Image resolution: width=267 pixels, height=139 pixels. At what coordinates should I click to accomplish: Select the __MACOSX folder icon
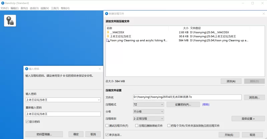click(108, 32)
